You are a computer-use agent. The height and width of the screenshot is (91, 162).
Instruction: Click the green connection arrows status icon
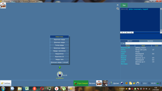158,83
